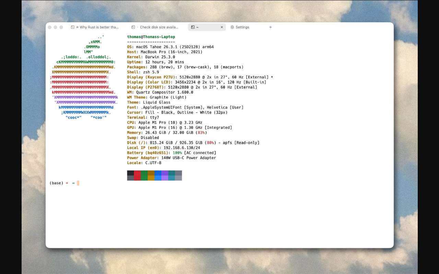Switch to the "Why Rust is better tha..." tab

(95, 27)
